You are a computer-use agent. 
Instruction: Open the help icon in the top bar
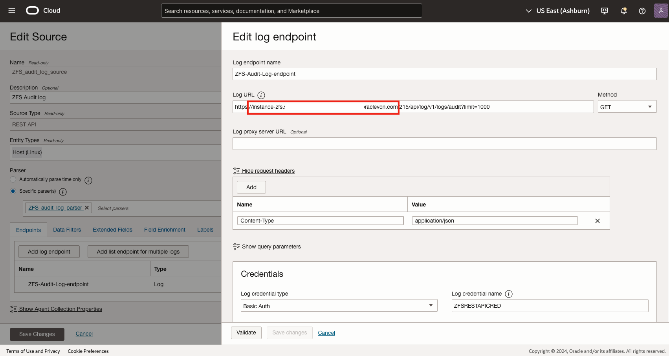(642, 11)
